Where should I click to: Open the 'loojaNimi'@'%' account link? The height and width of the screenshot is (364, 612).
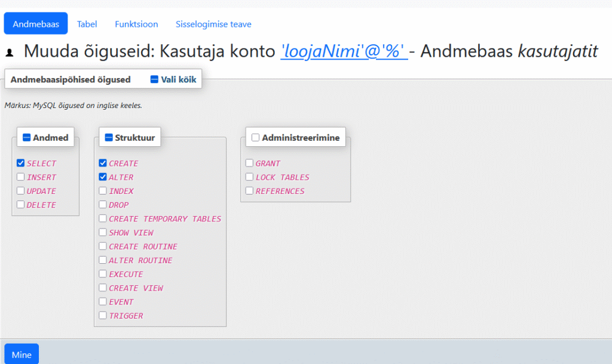pyautogui.click(x=344, y=51)
